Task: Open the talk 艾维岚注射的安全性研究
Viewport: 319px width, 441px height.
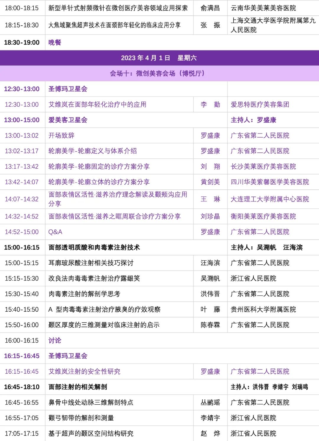Action: 84,372
